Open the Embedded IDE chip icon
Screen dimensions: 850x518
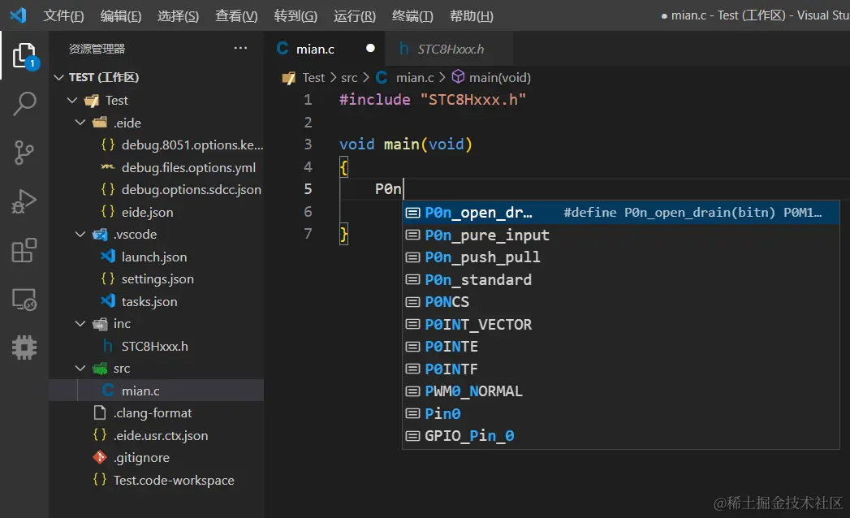pos(24,347)
